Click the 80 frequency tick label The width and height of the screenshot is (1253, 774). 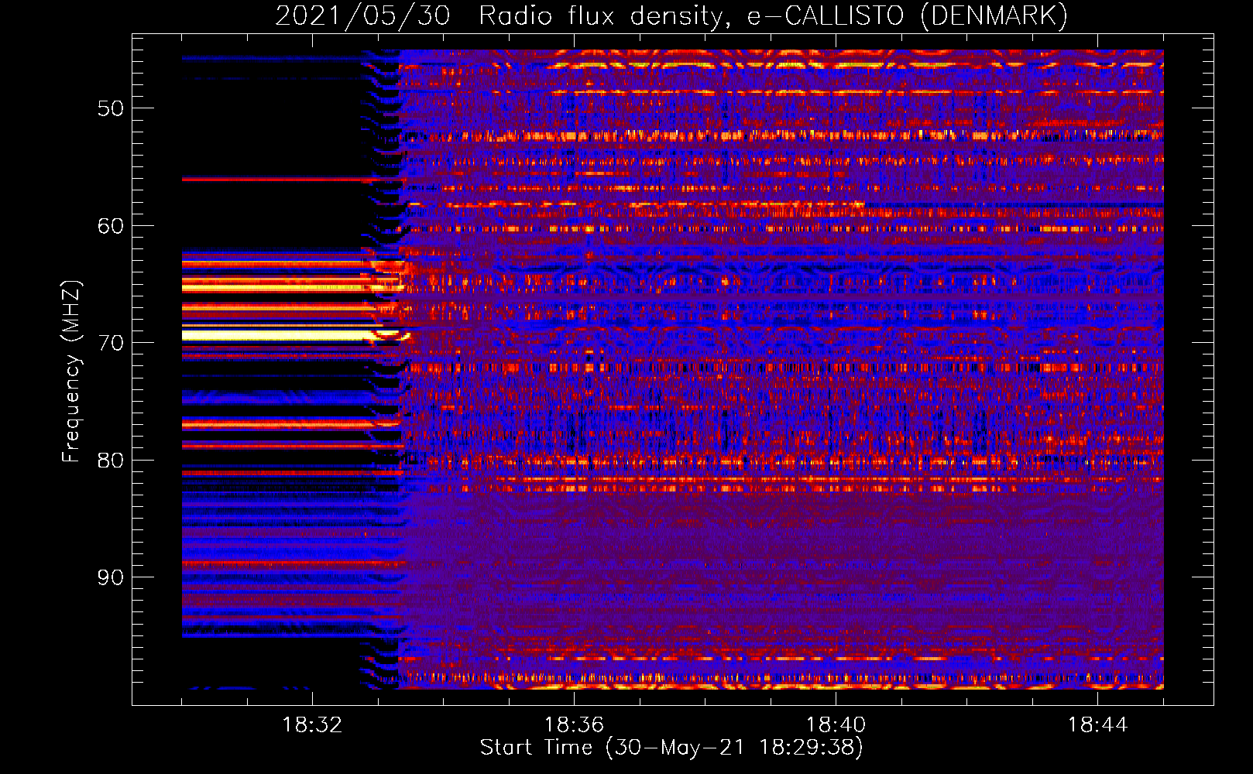pyautogui.click(x=111, y=461)
